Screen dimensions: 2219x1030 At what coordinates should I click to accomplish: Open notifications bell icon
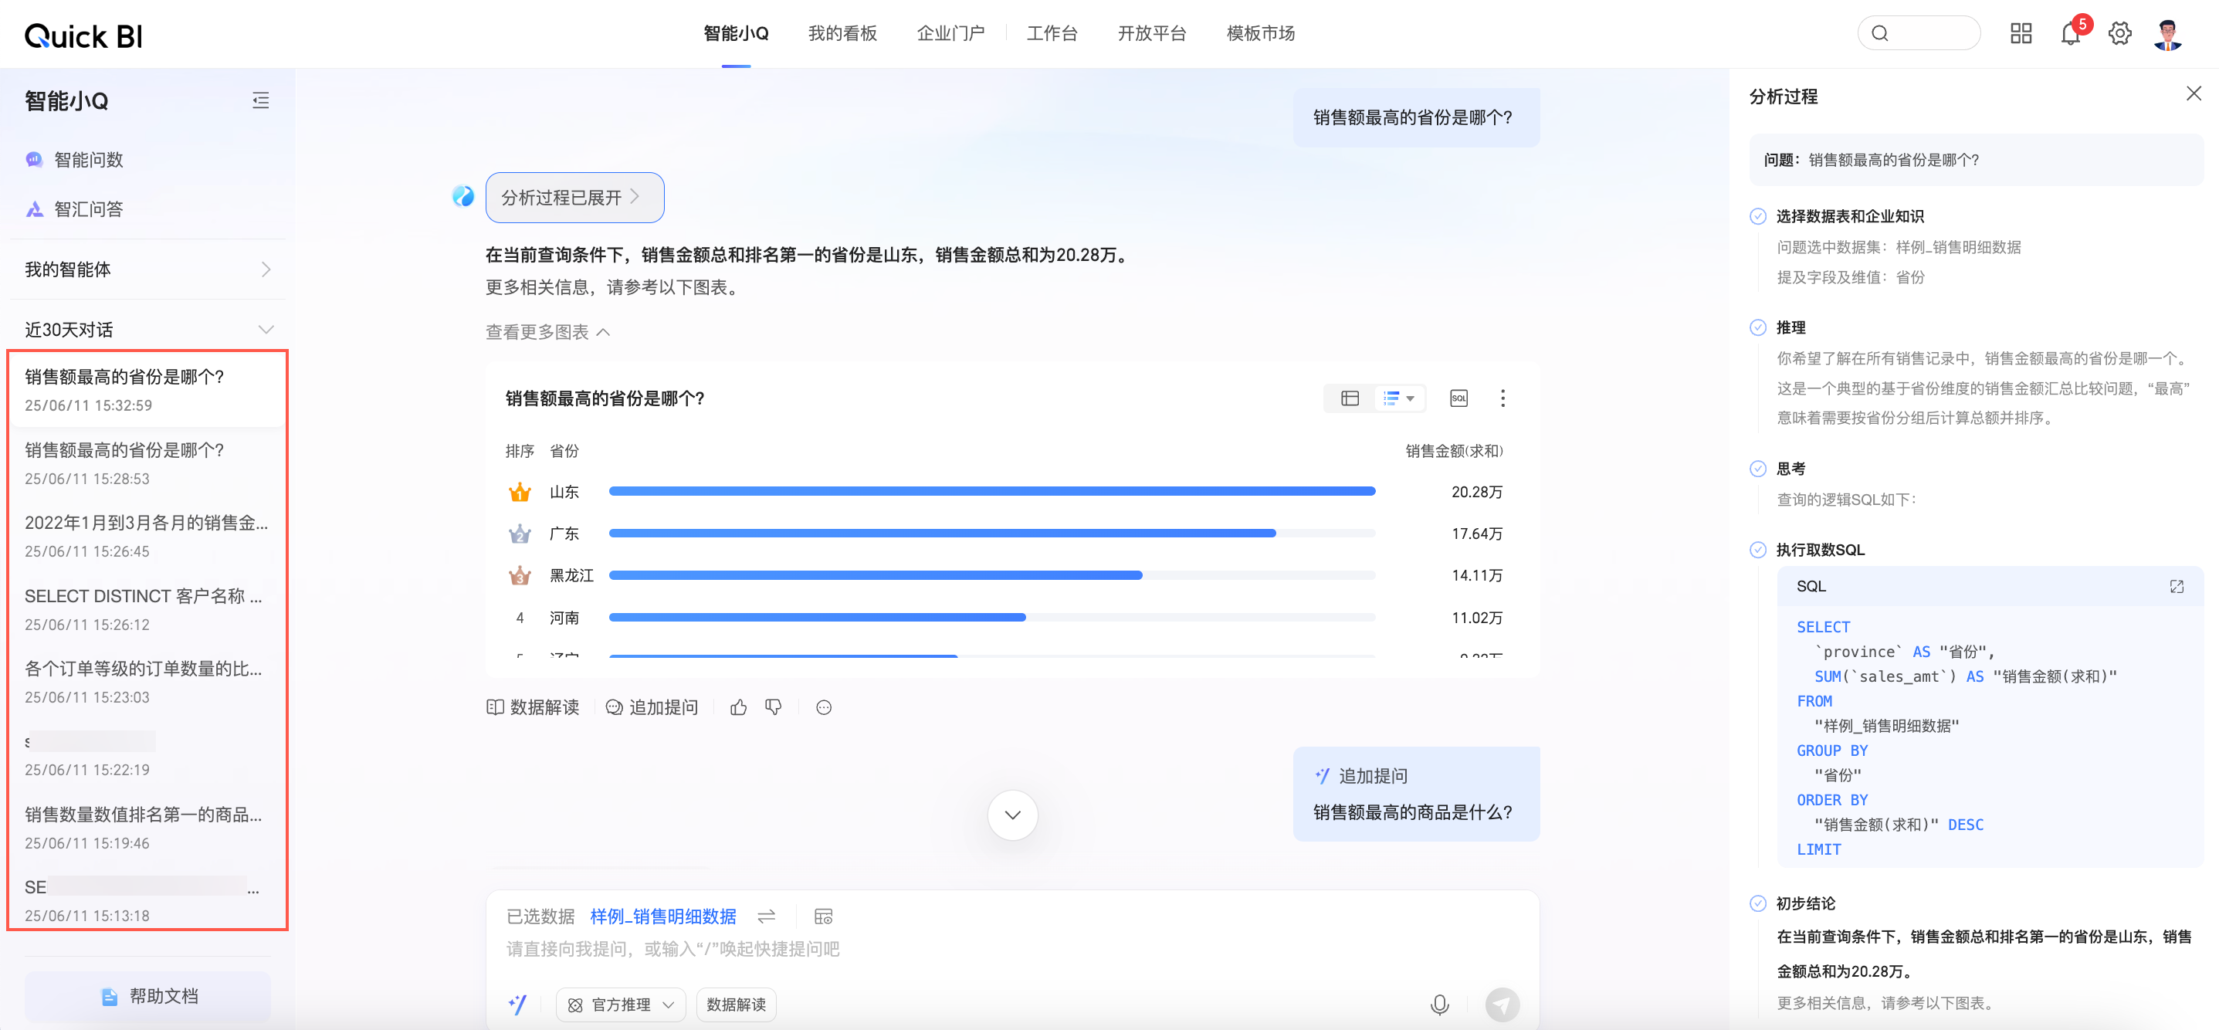click(2070, 34)
